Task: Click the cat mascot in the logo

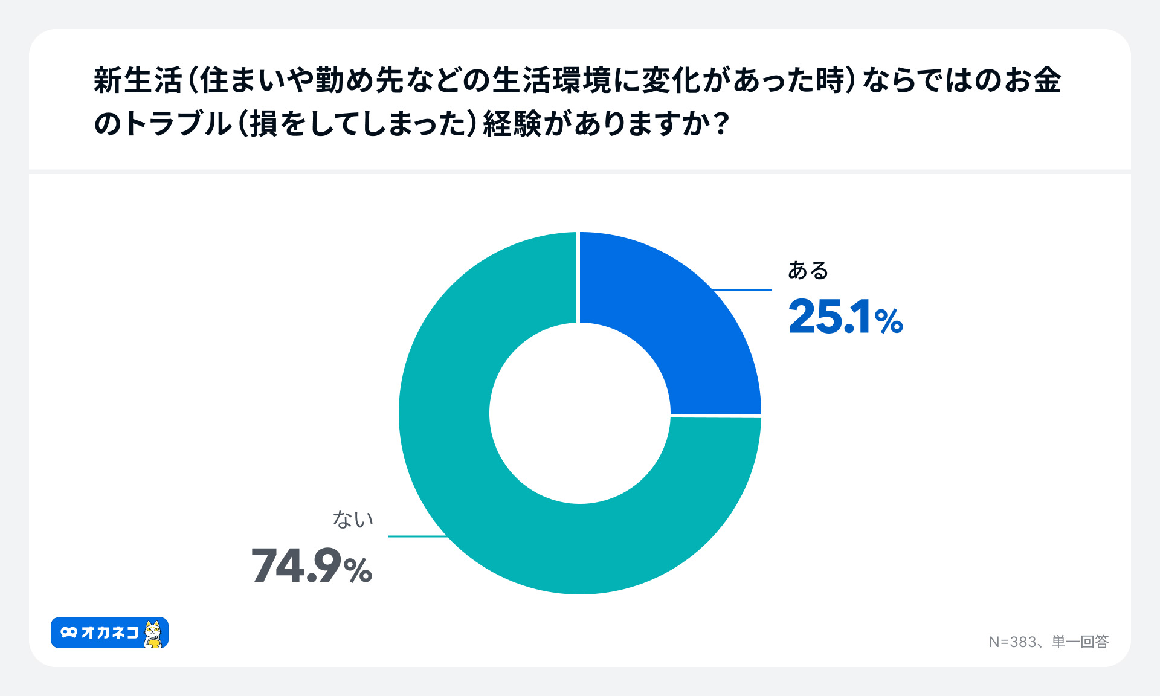Action: 153,634
